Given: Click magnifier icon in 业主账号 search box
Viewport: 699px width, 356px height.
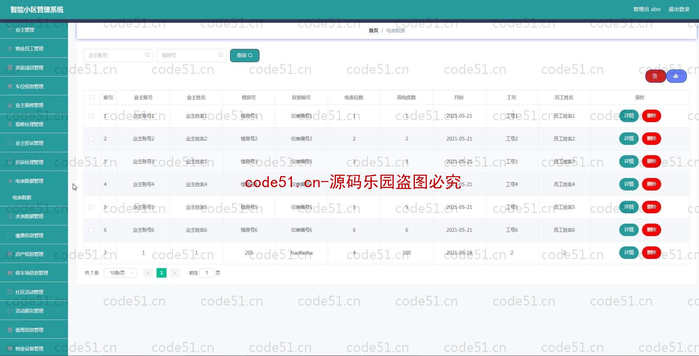Looking at the screenshot, I should tap(147, 55).
